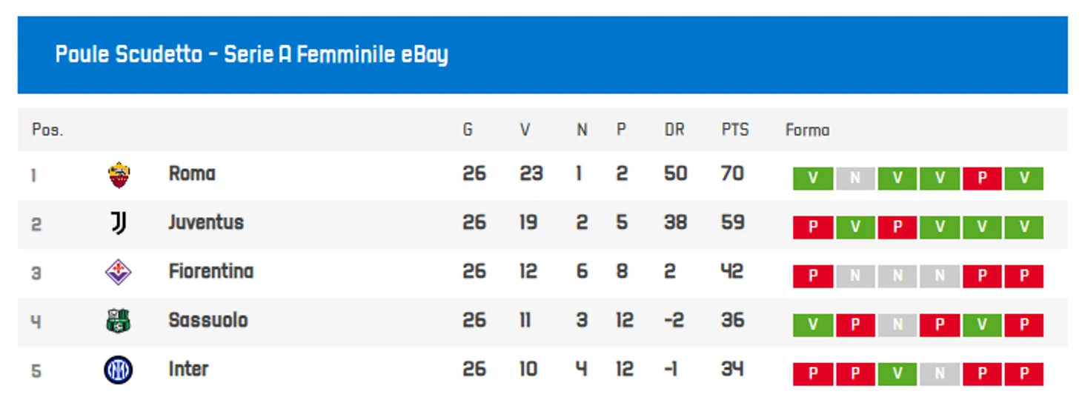This screenshot has width=1082, height=420.
Task: Click the Inter club logo
Action: click(119, 370)
